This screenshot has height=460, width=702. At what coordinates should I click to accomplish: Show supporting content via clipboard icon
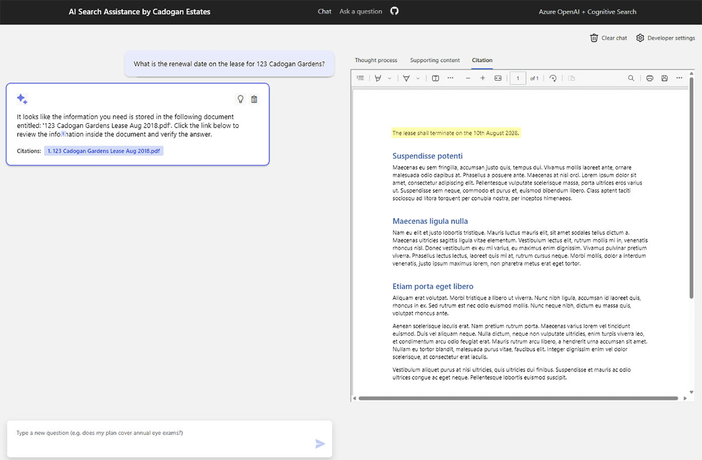click(254, 99)
